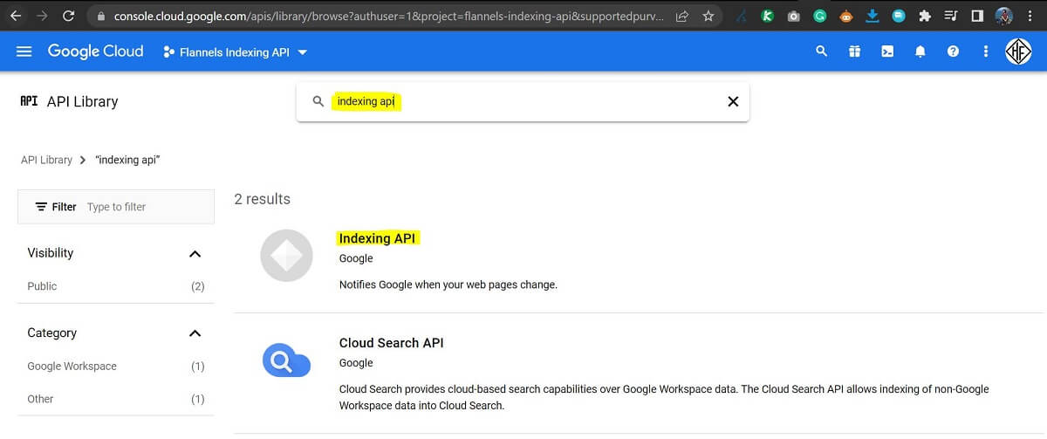Toggle the browser side panel
The width and height of the screenshot is (1047, 439).
977,16
